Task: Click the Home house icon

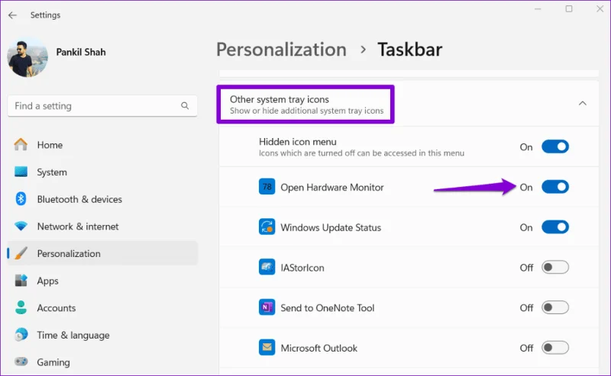Action: coord(21,145)
